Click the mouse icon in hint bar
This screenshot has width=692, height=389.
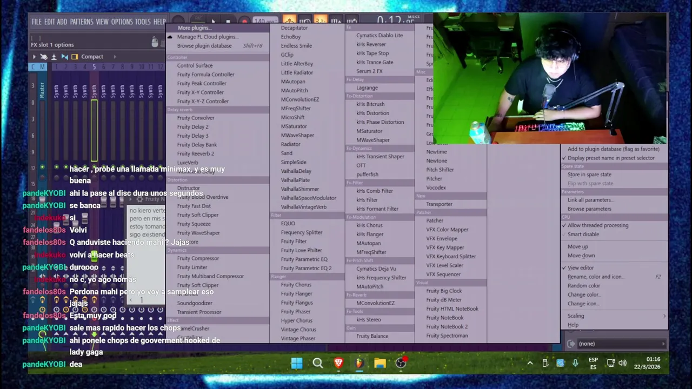coord(155,42)
